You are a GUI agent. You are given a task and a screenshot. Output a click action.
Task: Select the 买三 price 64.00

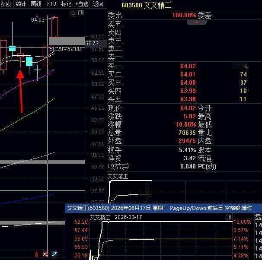(188, 82)
